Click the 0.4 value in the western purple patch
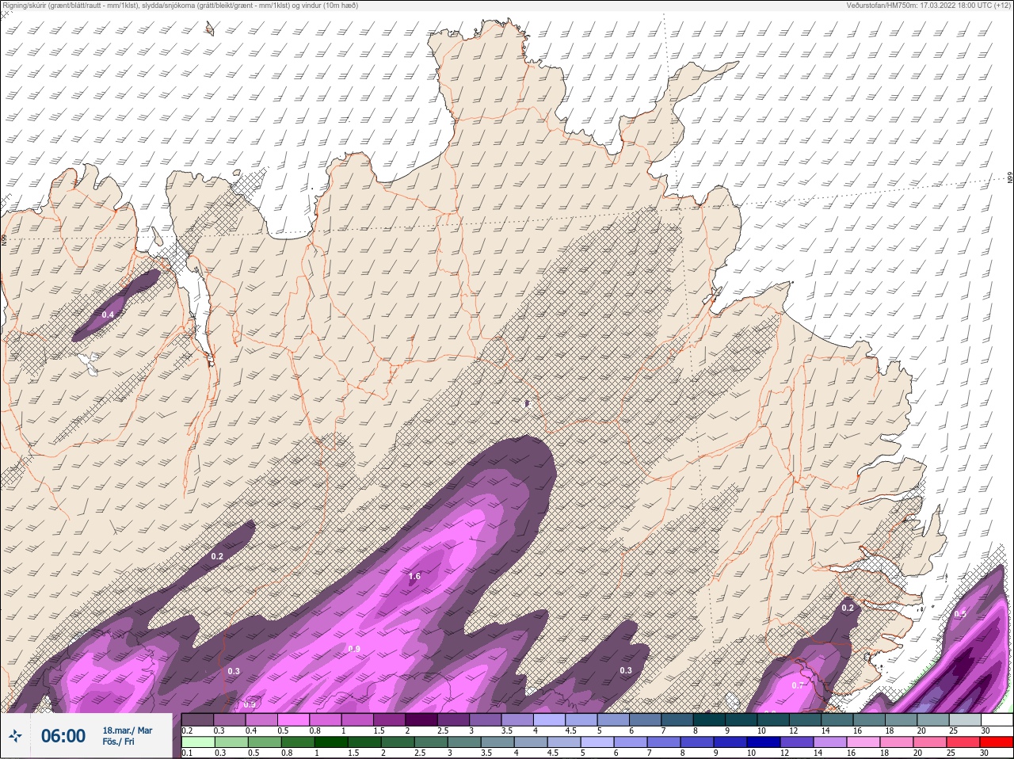The image size is (1014, 759). [x=108, y=315]
